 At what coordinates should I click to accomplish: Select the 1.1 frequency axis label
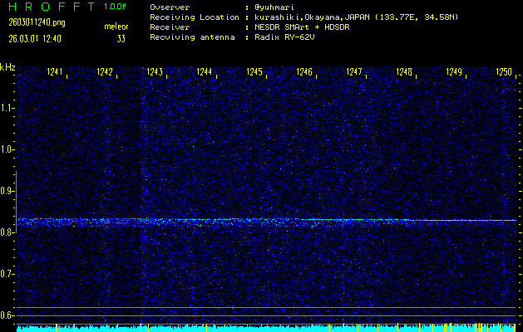click(6, 108)
